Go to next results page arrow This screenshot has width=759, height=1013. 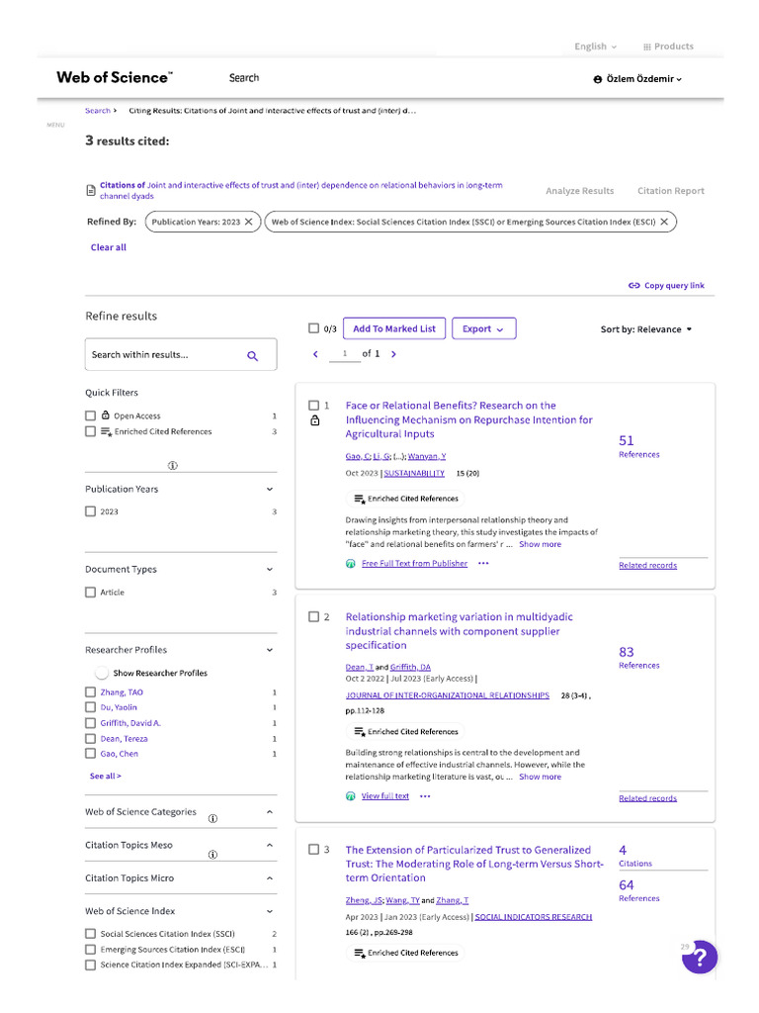[393, 354]
